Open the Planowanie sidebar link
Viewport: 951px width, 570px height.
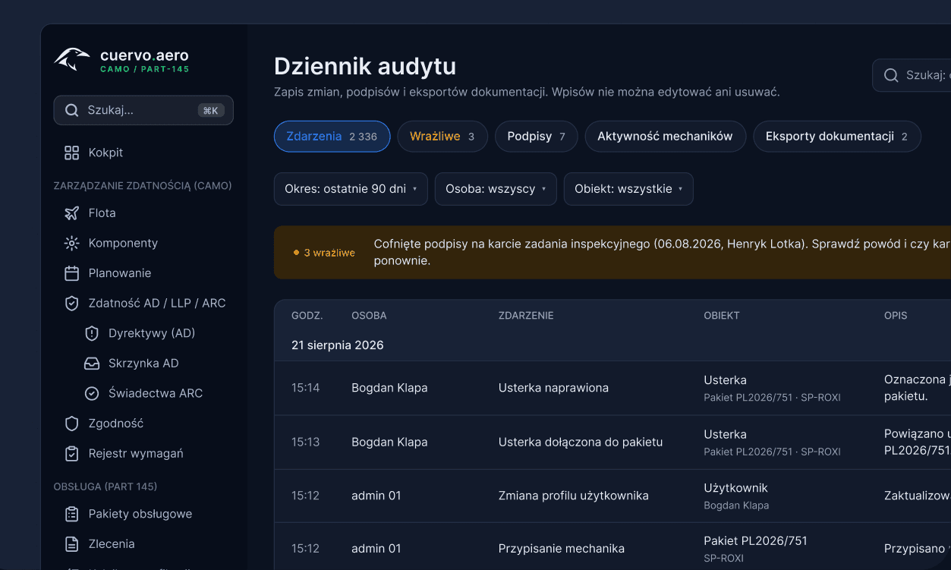(120, 273)
